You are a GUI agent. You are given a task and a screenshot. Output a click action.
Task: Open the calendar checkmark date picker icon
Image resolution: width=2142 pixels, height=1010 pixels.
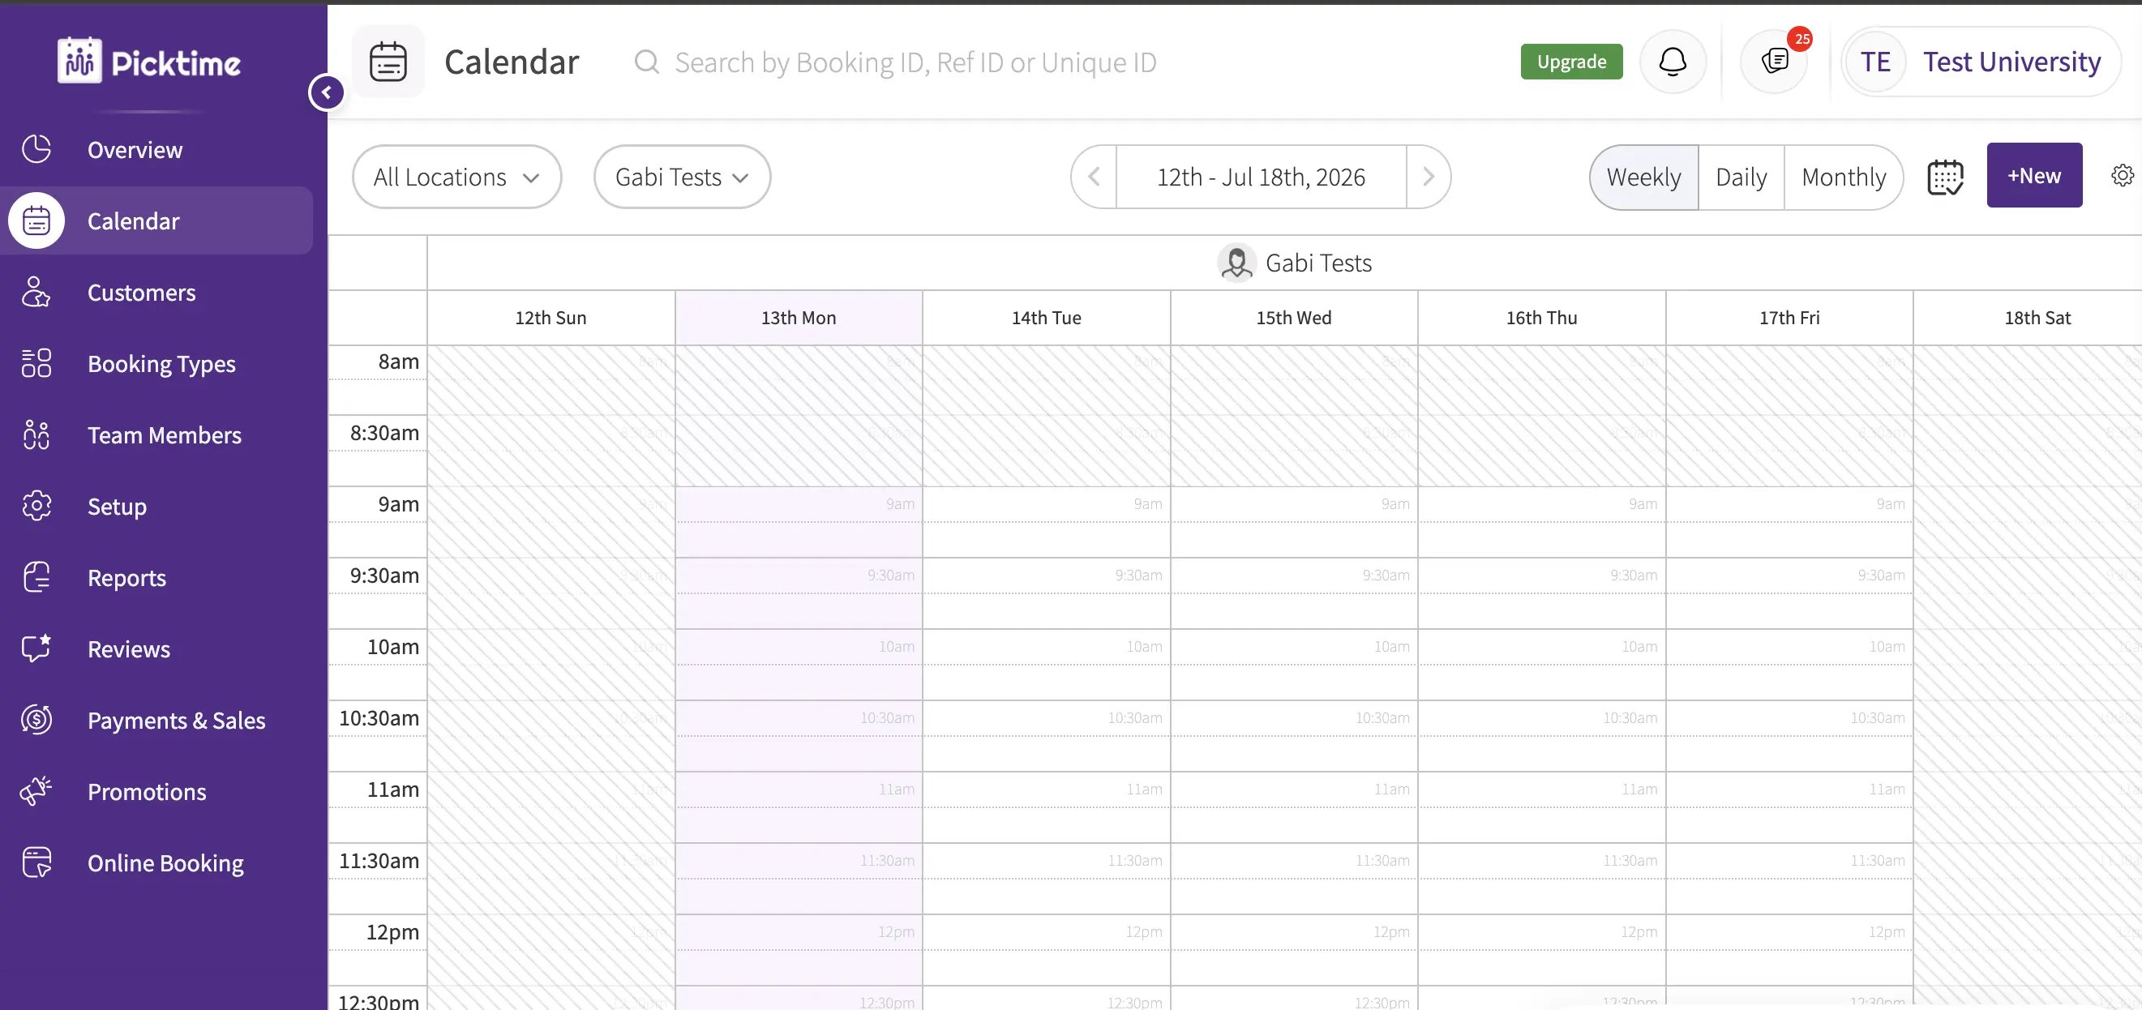(x=1945, y=177)
